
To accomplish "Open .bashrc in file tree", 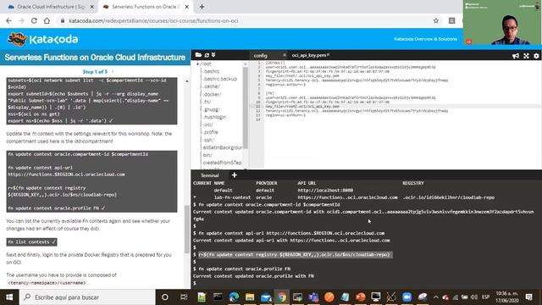I will 211,71.
